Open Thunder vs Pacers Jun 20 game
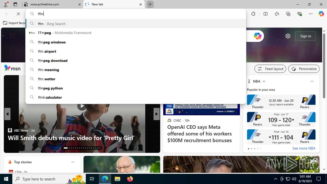Screen dimensions: 327x184 coord(281,102)
